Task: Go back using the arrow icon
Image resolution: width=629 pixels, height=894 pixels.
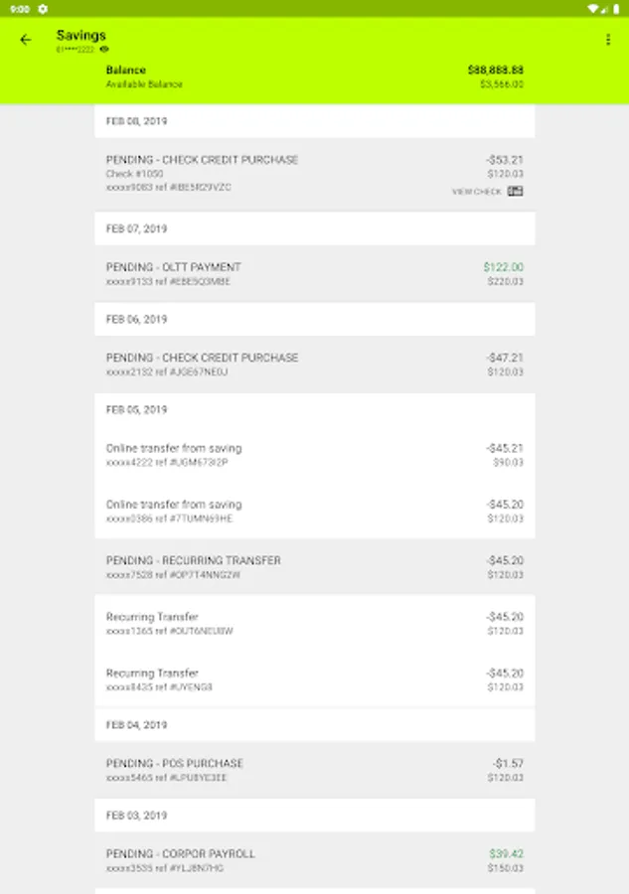Action: (26, 41)
